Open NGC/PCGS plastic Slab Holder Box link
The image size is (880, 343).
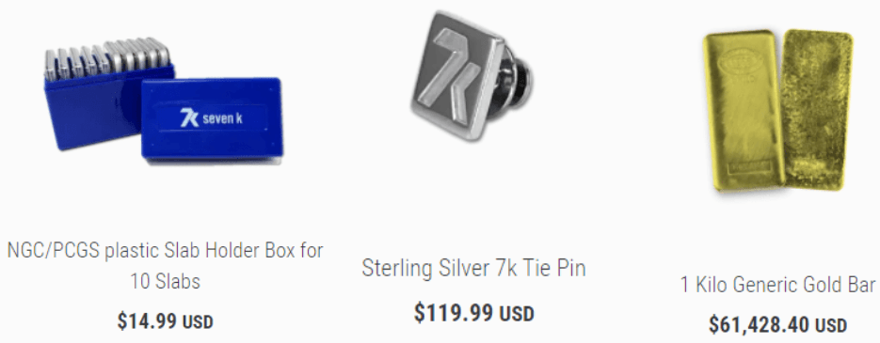(165, 265)
